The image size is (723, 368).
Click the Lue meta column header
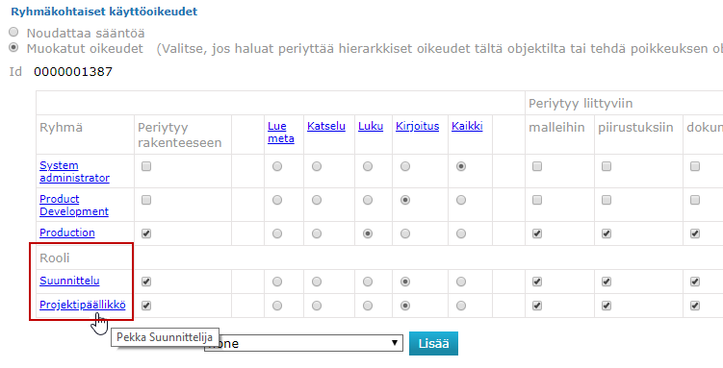click(281, 133)
